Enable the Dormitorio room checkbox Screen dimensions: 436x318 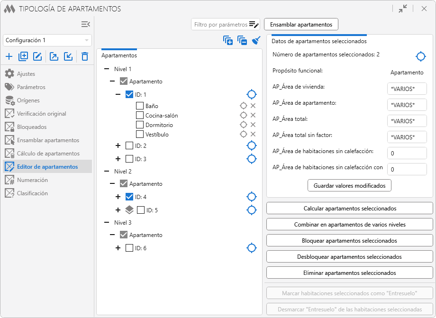pos(140,125)
